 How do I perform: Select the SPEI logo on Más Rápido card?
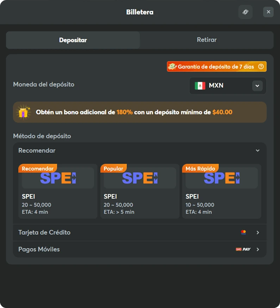pos(221,177)
